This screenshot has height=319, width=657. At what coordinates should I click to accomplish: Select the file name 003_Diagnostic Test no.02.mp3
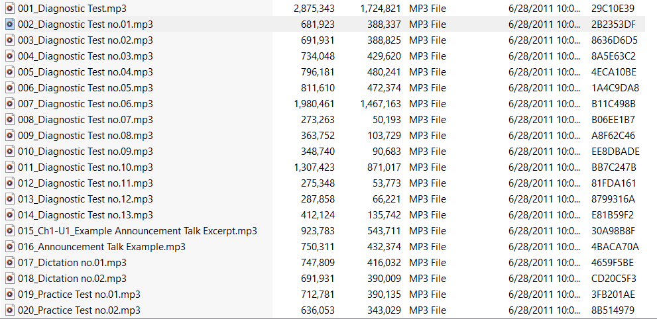click(x=85, y=40)
